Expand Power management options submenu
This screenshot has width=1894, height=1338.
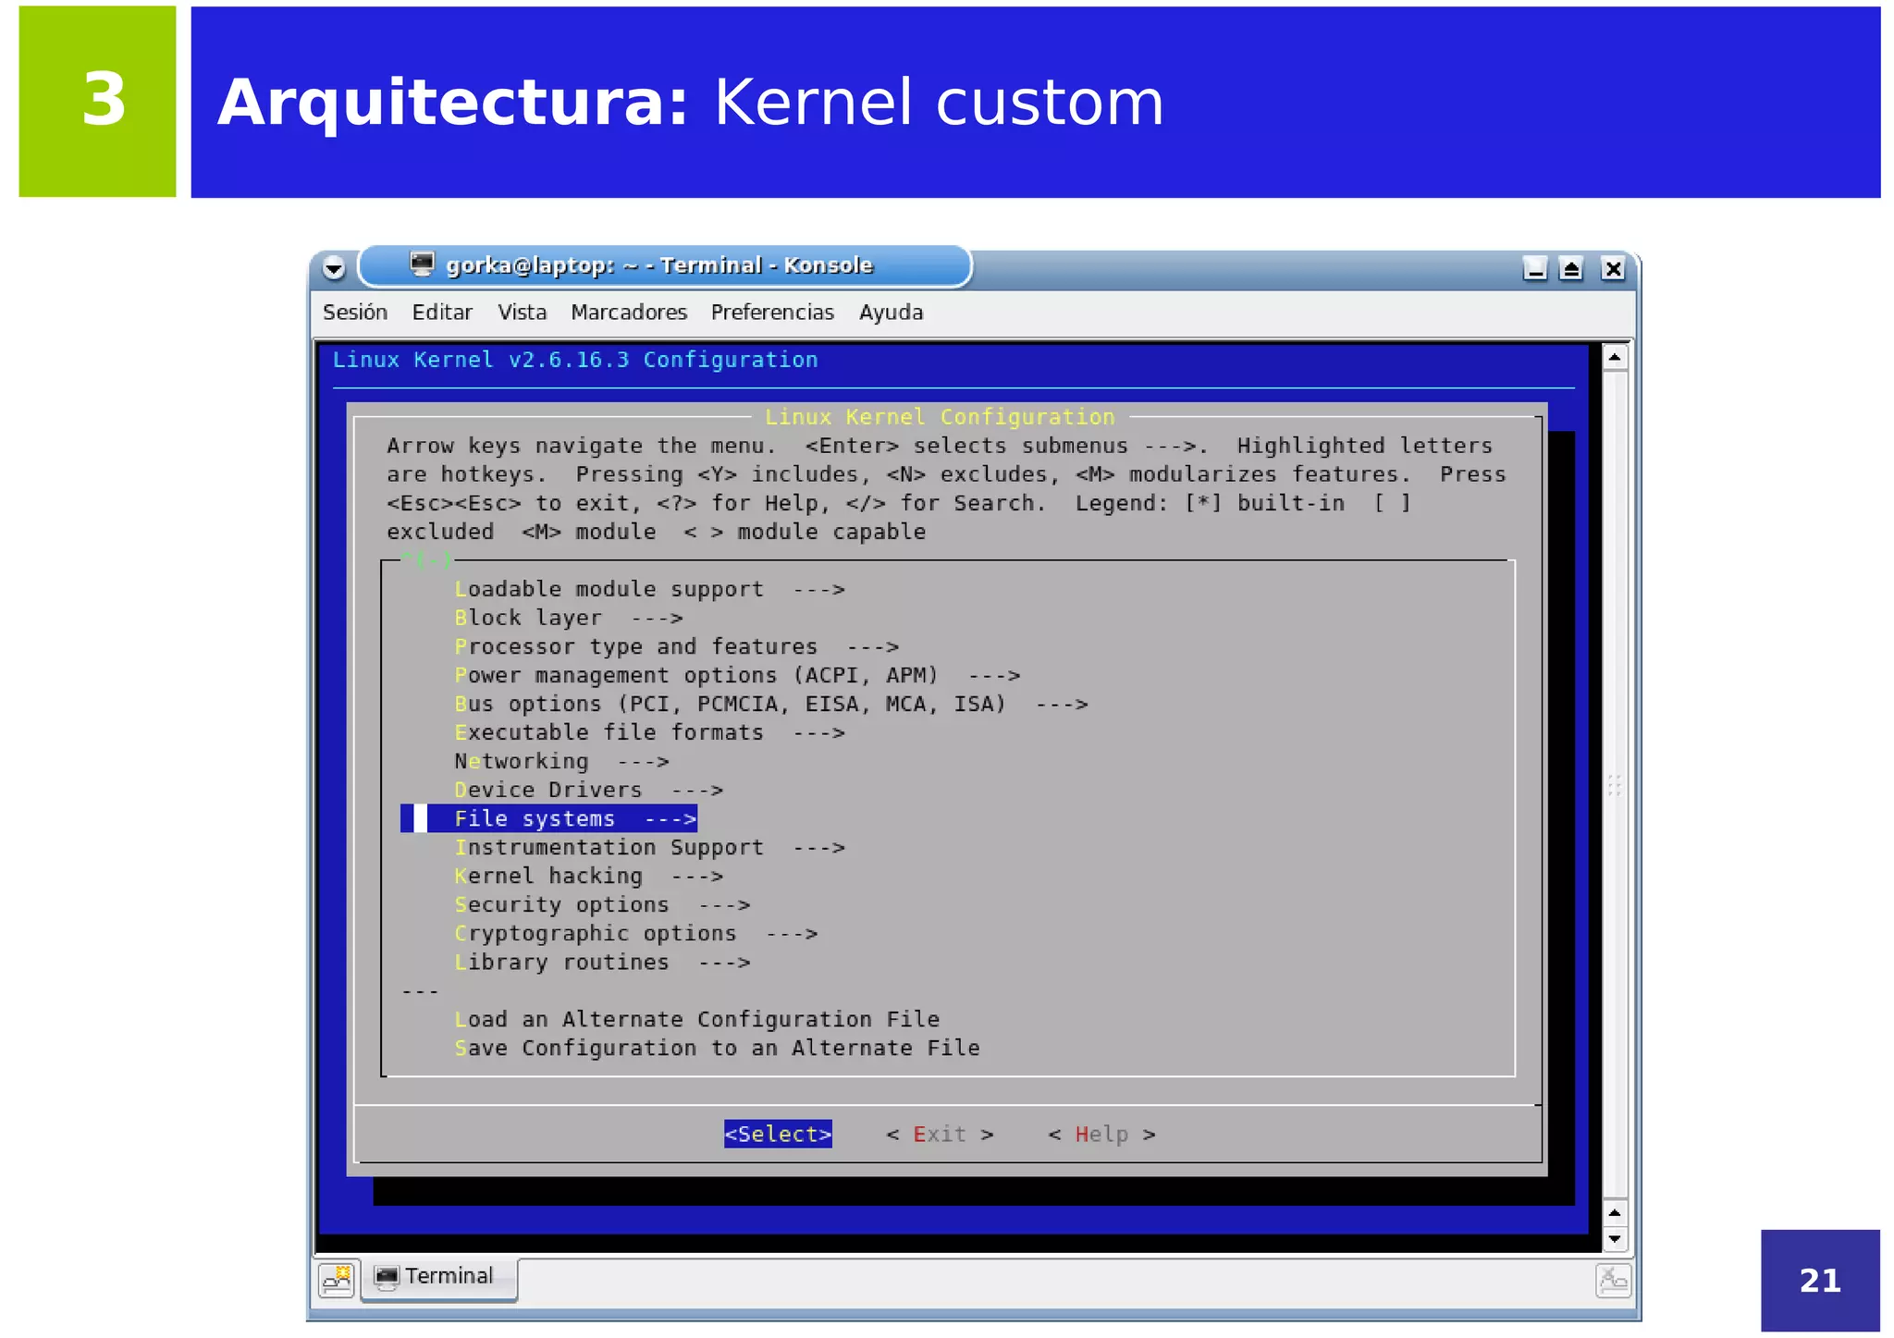(x=737, y=675)
